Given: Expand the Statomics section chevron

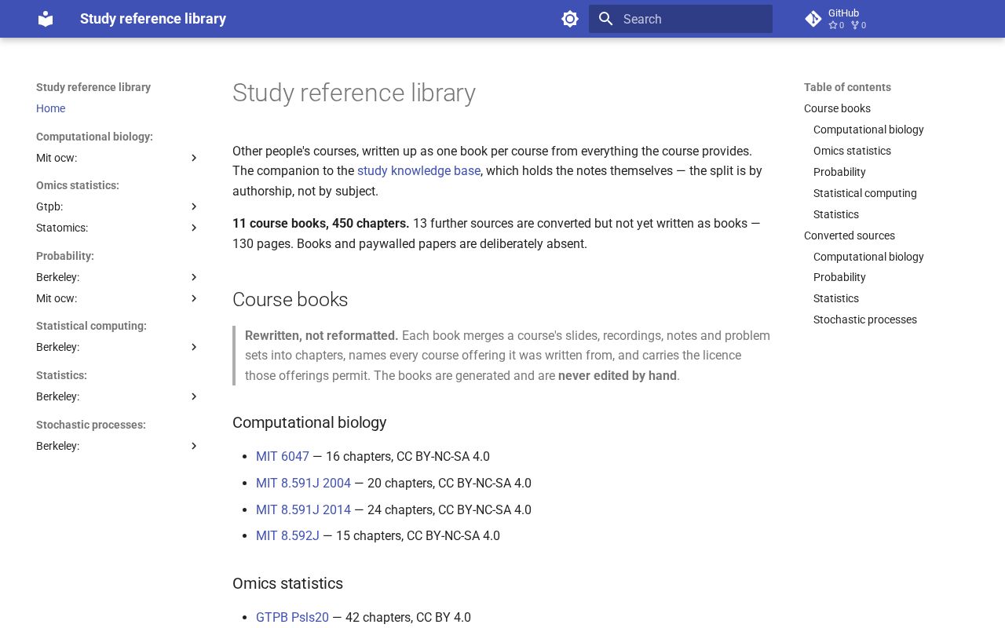Looking at the screenshot, I should [194, 228].
